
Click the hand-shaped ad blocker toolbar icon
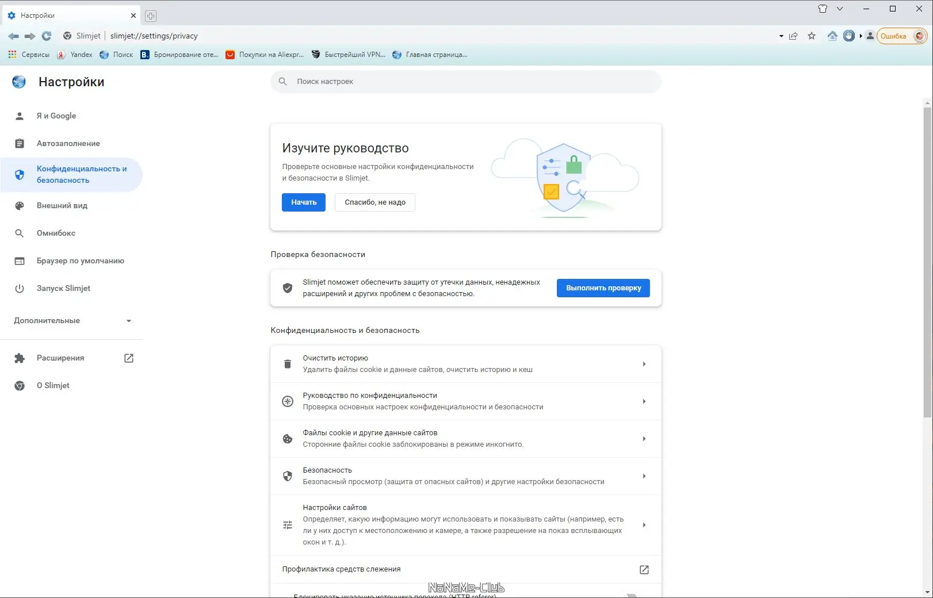(849, 36)
